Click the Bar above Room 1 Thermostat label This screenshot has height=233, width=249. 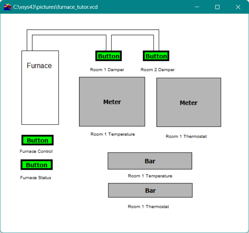click(x=150, y=191)
